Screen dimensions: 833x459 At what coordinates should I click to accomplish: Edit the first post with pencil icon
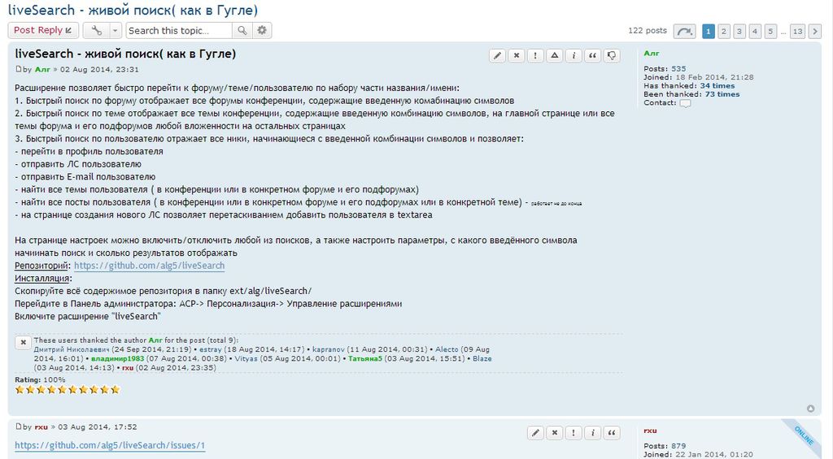click(498, 55)
